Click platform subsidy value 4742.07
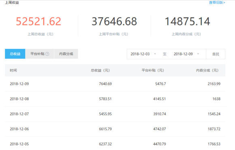Viewport: 235px width, 150px height. click(x=160, y=129)
